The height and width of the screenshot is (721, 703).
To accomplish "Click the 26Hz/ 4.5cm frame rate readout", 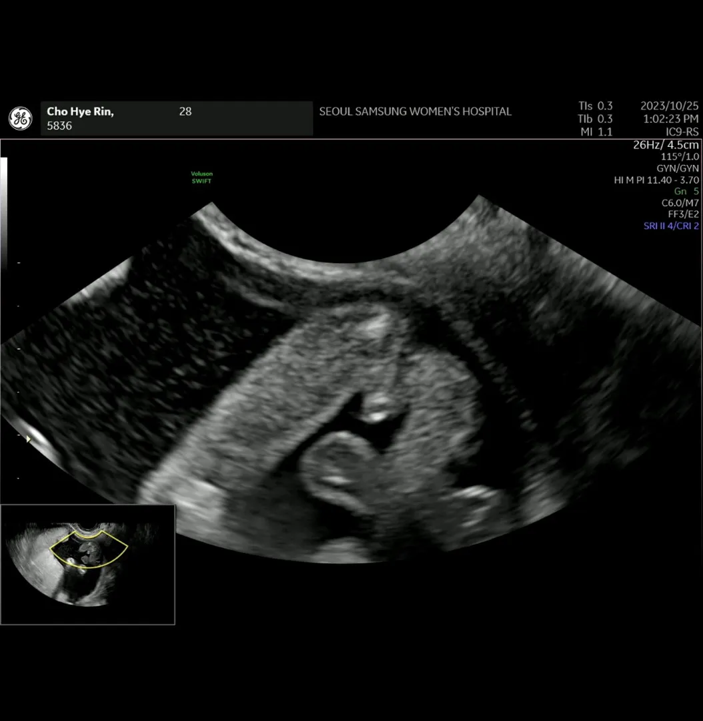I will click(x=666, y=145).
